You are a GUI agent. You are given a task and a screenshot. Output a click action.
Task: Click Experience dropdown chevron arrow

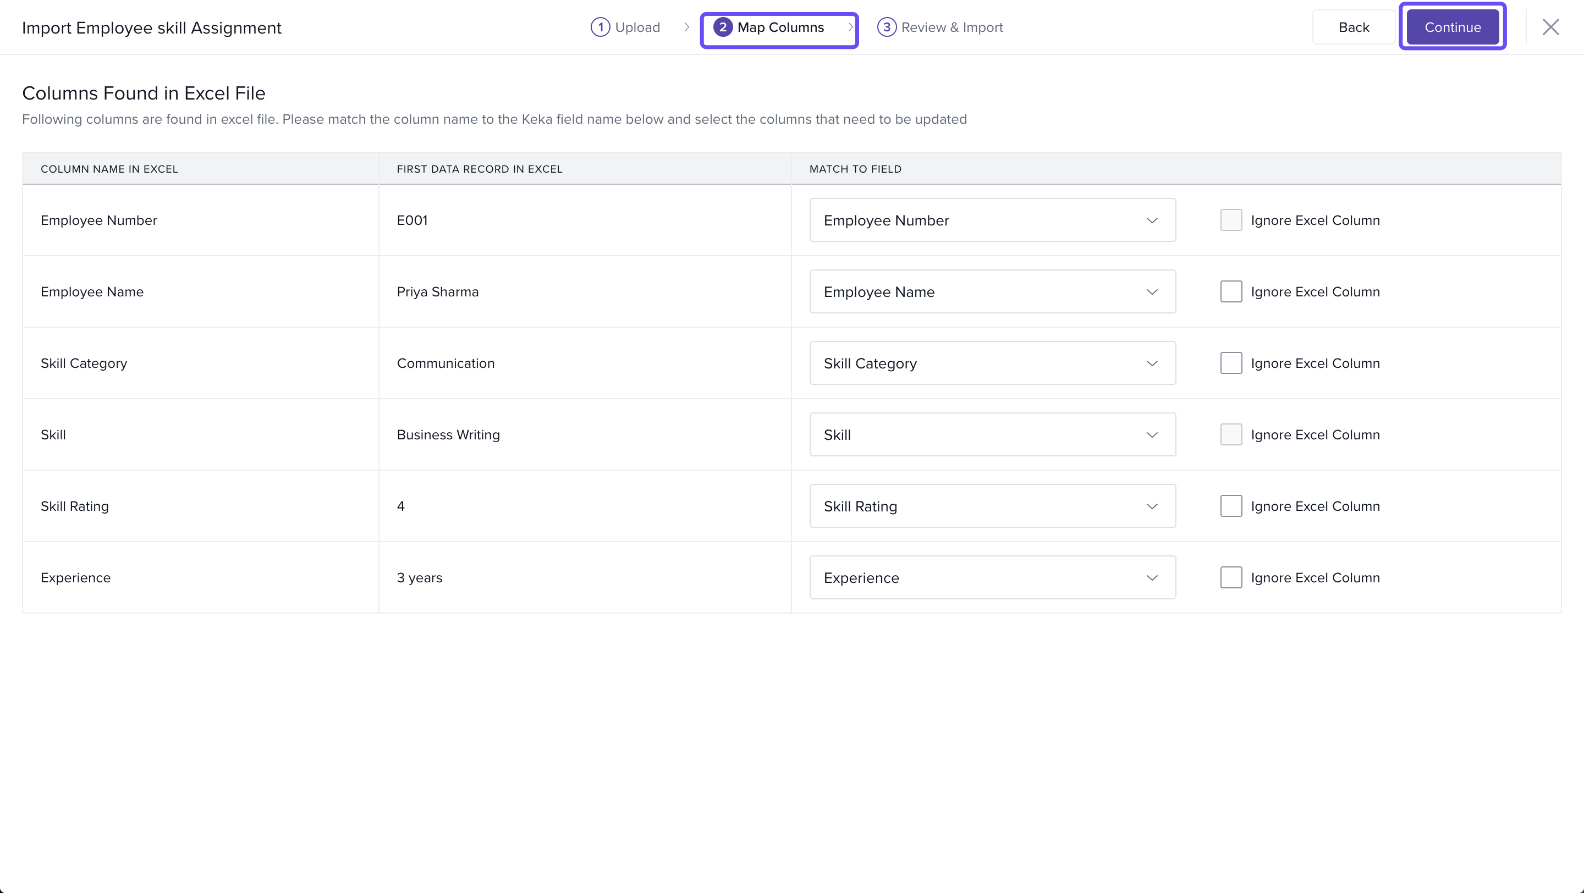click(x=1152, y=578)
